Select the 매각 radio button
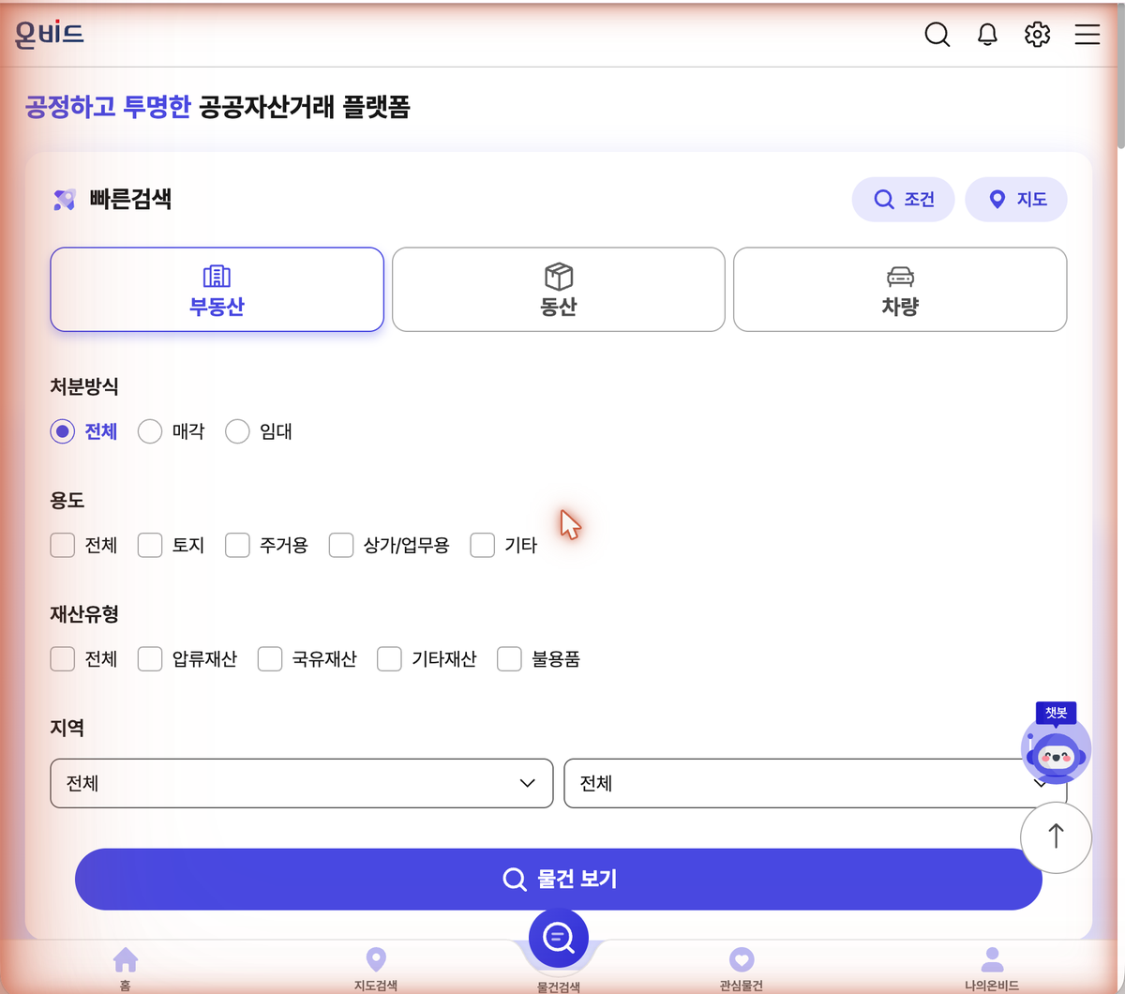 click(150, 431)
